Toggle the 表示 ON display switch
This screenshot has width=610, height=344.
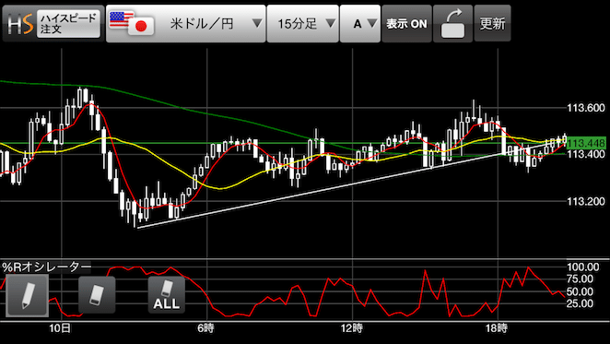pyautogui.click(x=406, y=24)
